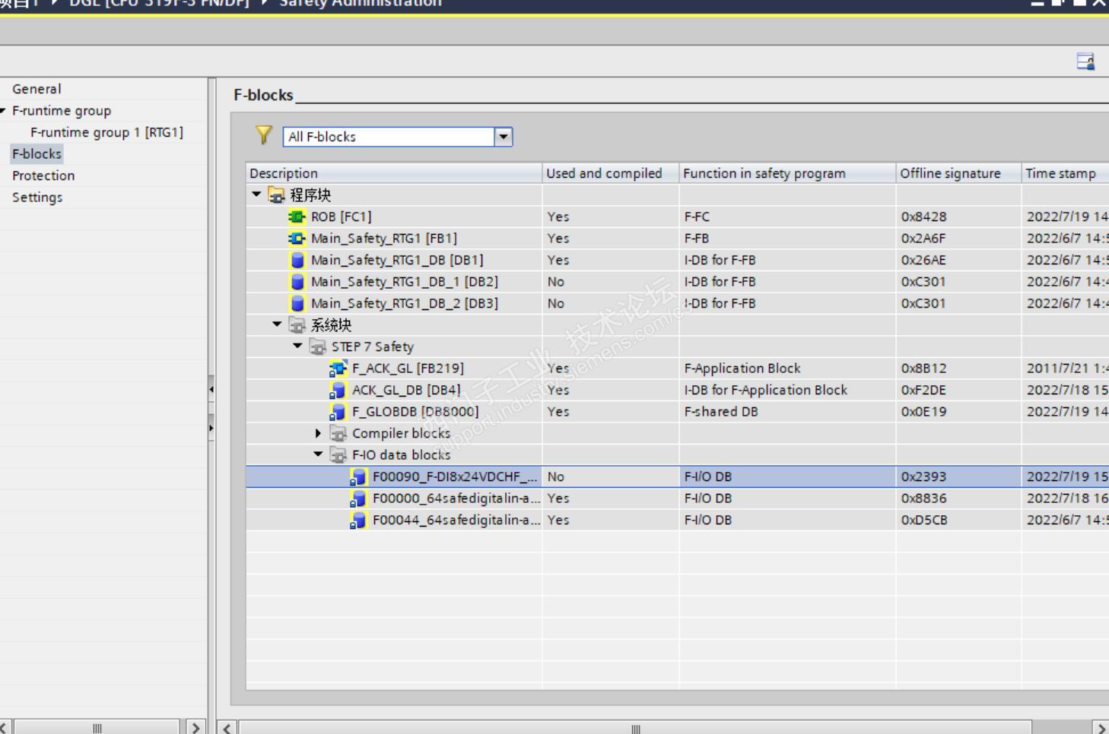This screenshot has height=734, width=1109.
Task: Open F-runtime group 1 [RTG1]
Action: point(106,132)
